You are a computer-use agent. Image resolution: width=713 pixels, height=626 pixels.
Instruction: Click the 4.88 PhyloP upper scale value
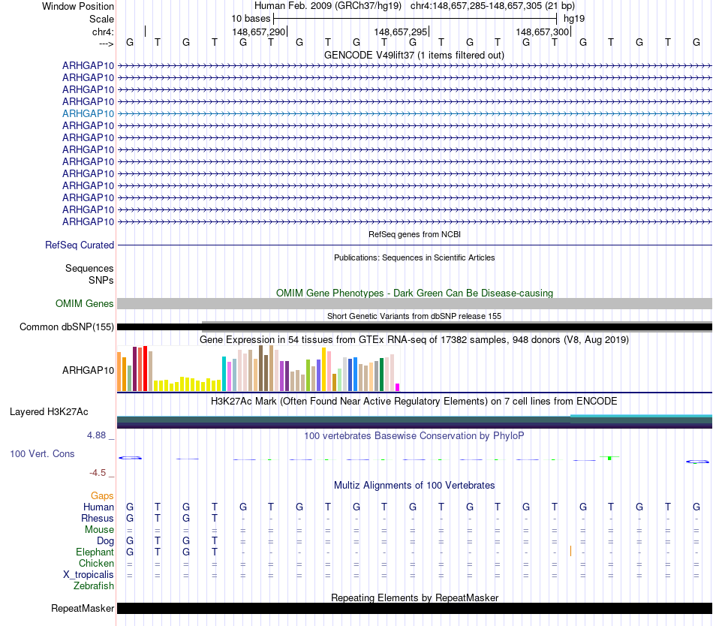pos(96,435)
